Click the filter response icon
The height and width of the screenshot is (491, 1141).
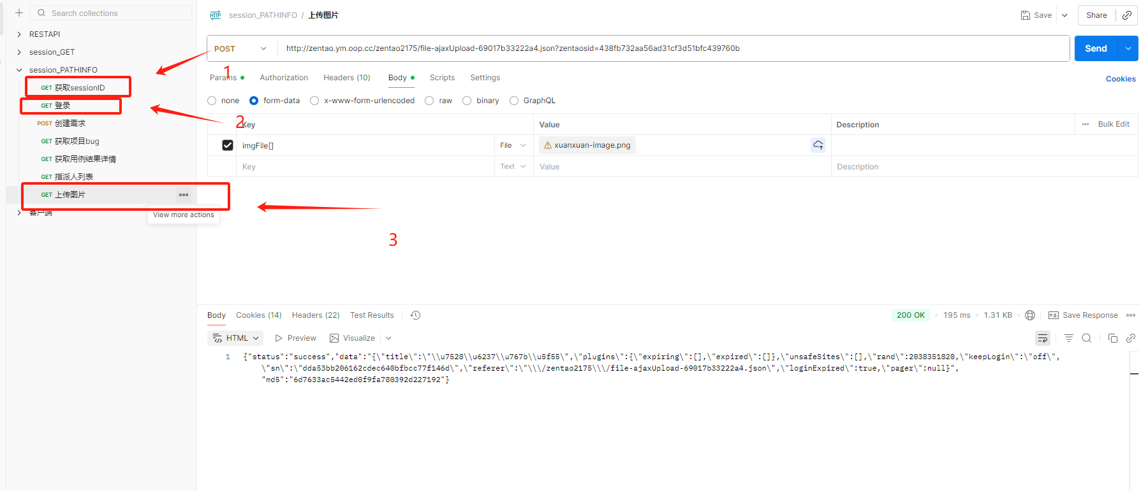point(1069,338)
